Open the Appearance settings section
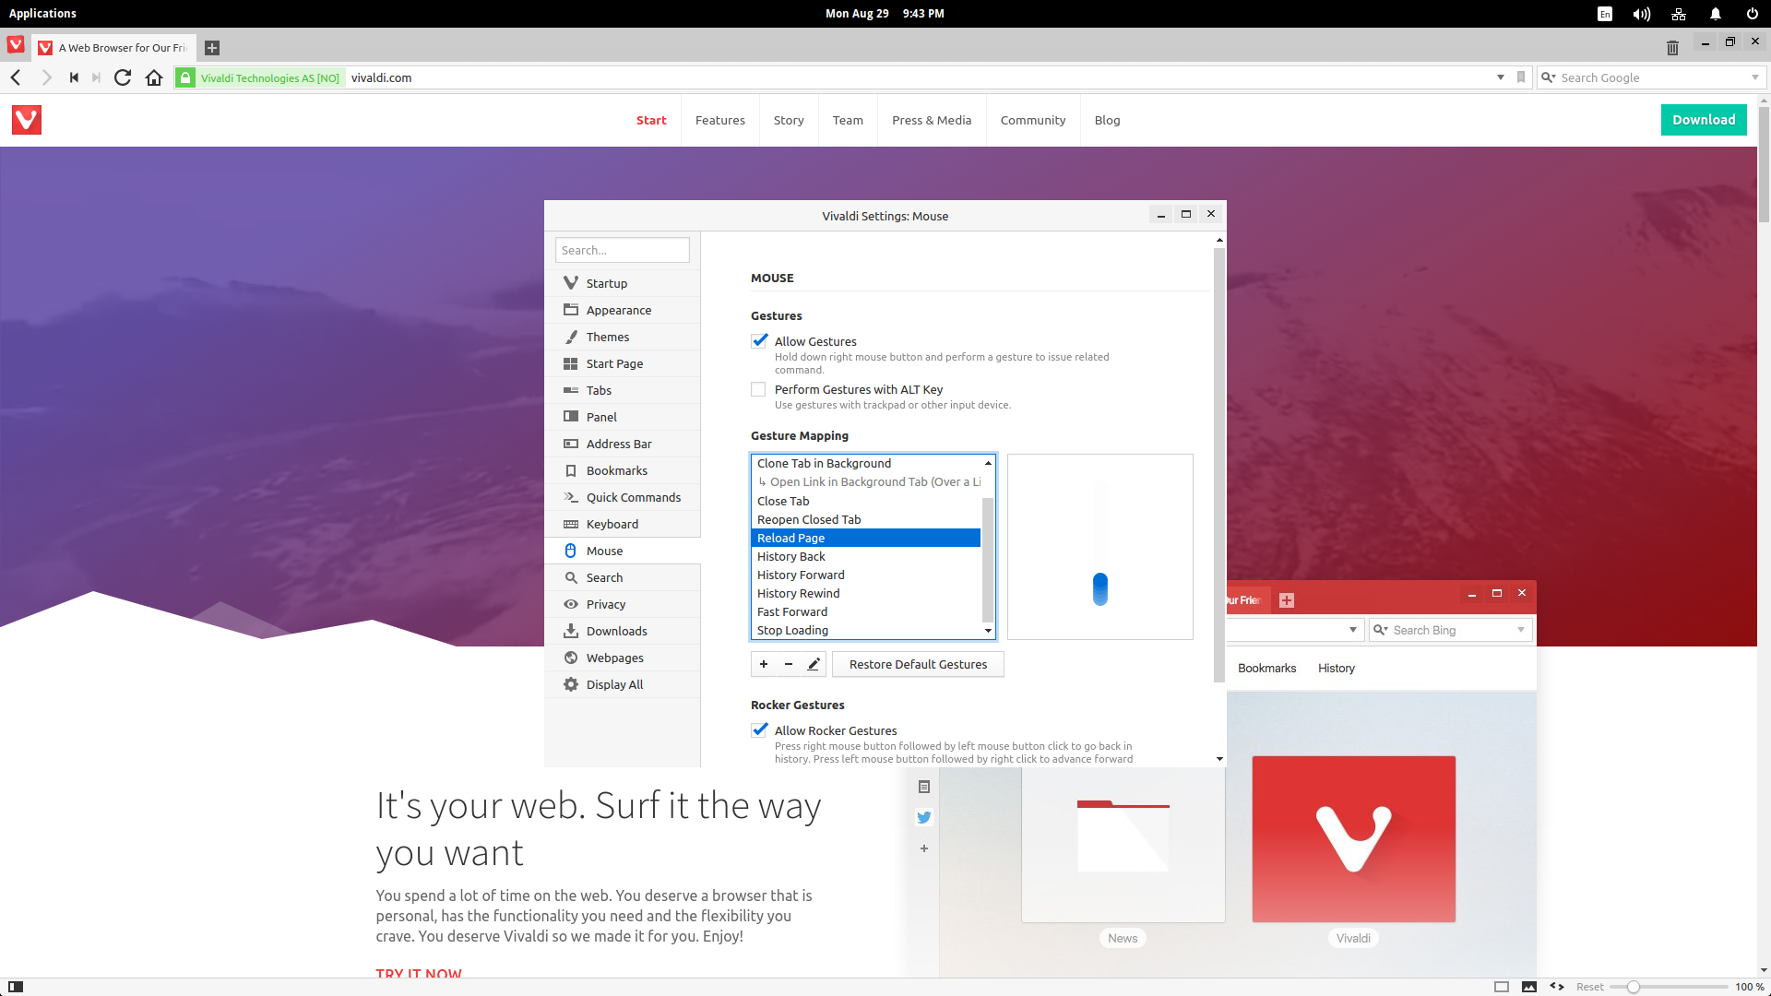Image resolution: width=1771 pixels, height=996 pixels. tap(623, 310)
